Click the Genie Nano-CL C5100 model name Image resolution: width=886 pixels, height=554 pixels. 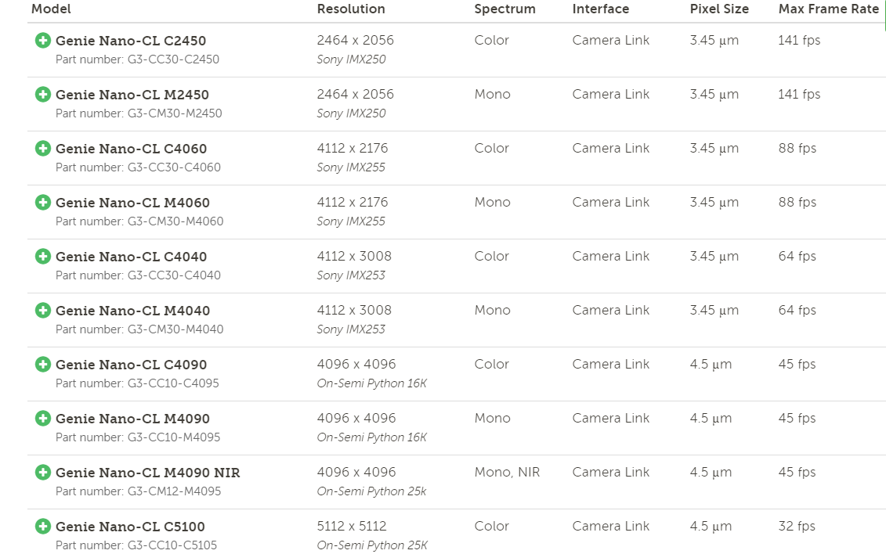(130, 527)
